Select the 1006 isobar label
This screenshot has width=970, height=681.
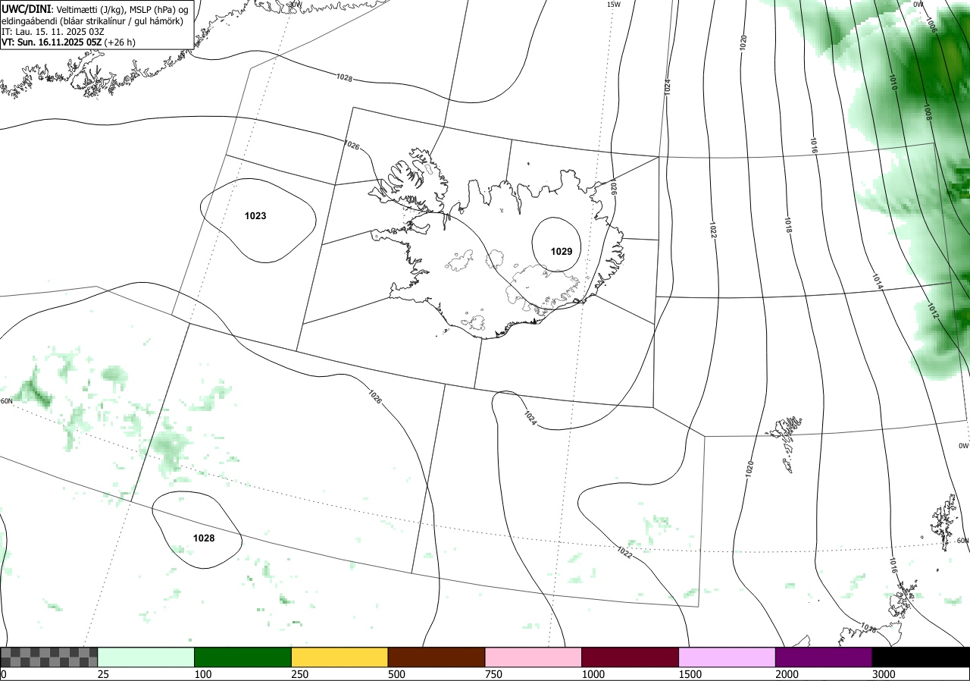pyautogui.click(x=931, y=24)
